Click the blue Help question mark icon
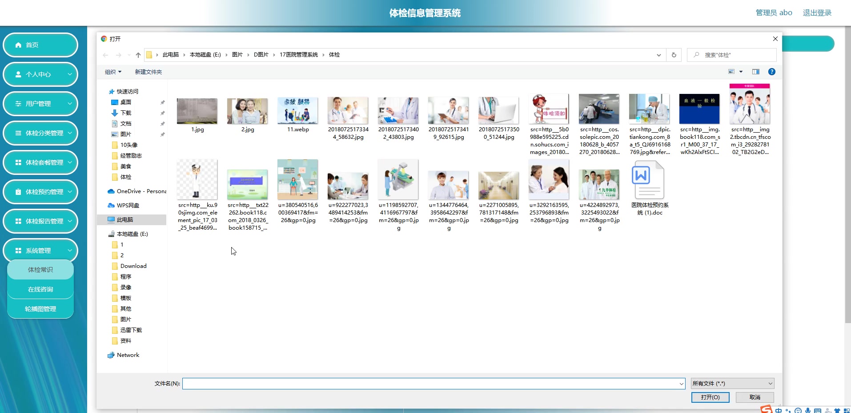This screenshot has height=413, width=851. pyautogui.click(x=772, y=72)
